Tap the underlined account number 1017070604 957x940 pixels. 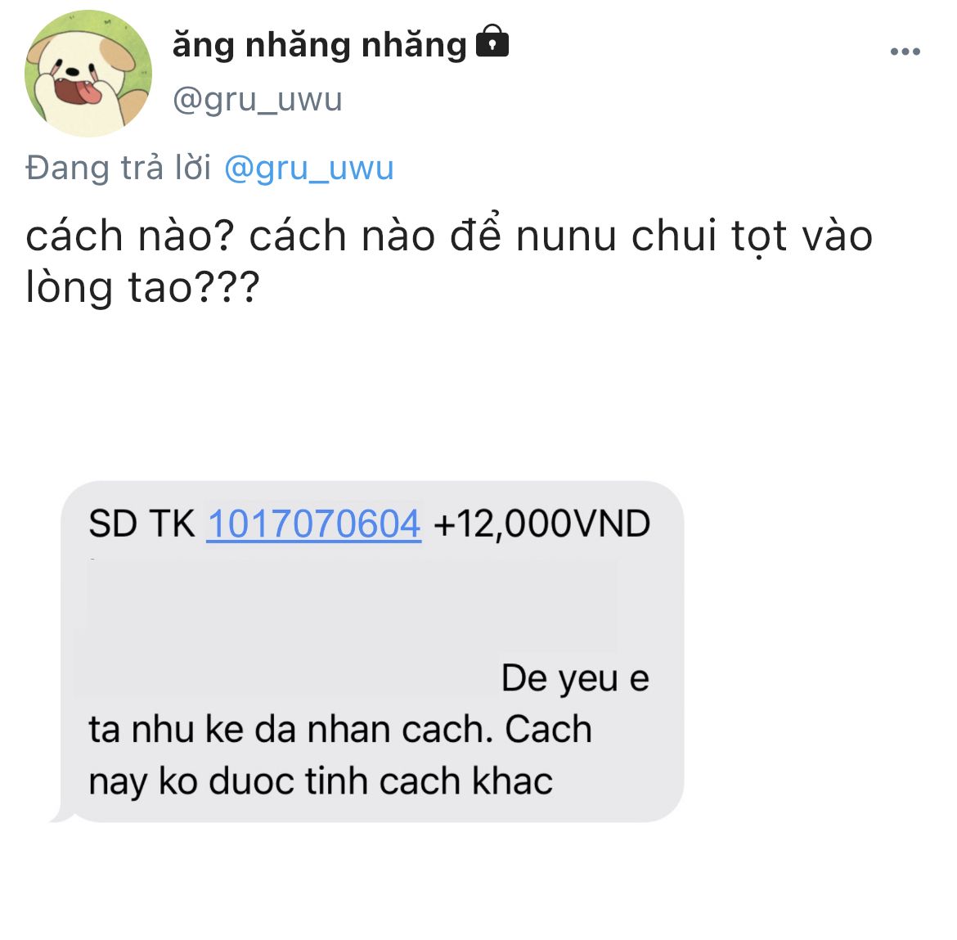pos(314,524)
